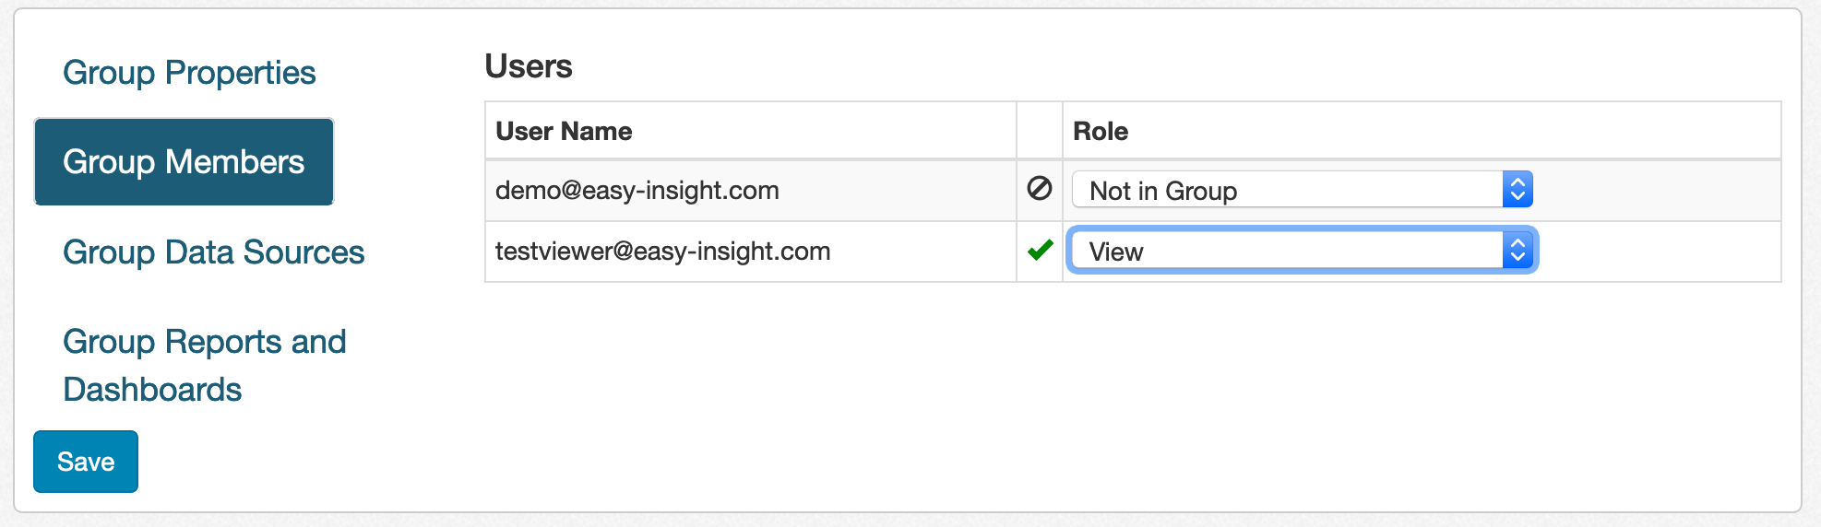Click the prohibited icon for demo@easy-insight.com
The height and width of the screenshot is (527, 1821).
pyautogui.click(x=1039, y=189)
